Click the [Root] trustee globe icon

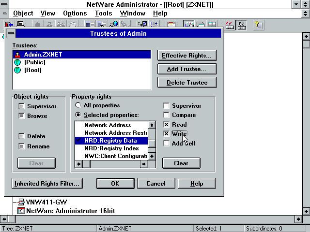[18, 70]
